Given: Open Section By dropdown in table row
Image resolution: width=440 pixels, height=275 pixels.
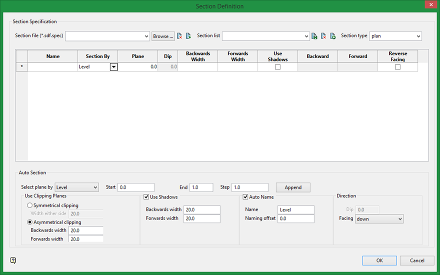Looking at the screenshot, I should pyautogui.click(x=114, y=67).
